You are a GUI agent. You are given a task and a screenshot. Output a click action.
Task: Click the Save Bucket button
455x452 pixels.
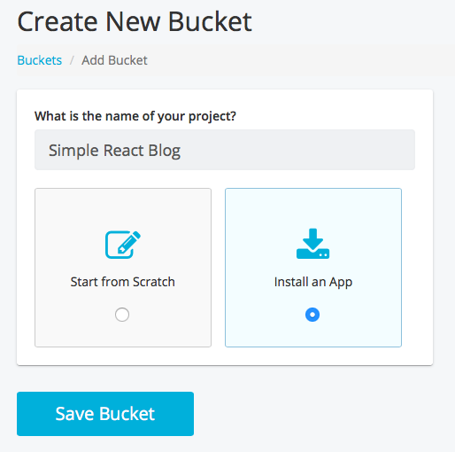[105, 414]
